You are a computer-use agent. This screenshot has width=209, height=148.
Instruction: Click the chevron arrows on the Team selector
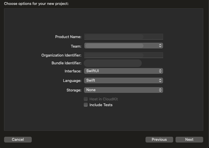pyautogui.click(x=160, y=46)
